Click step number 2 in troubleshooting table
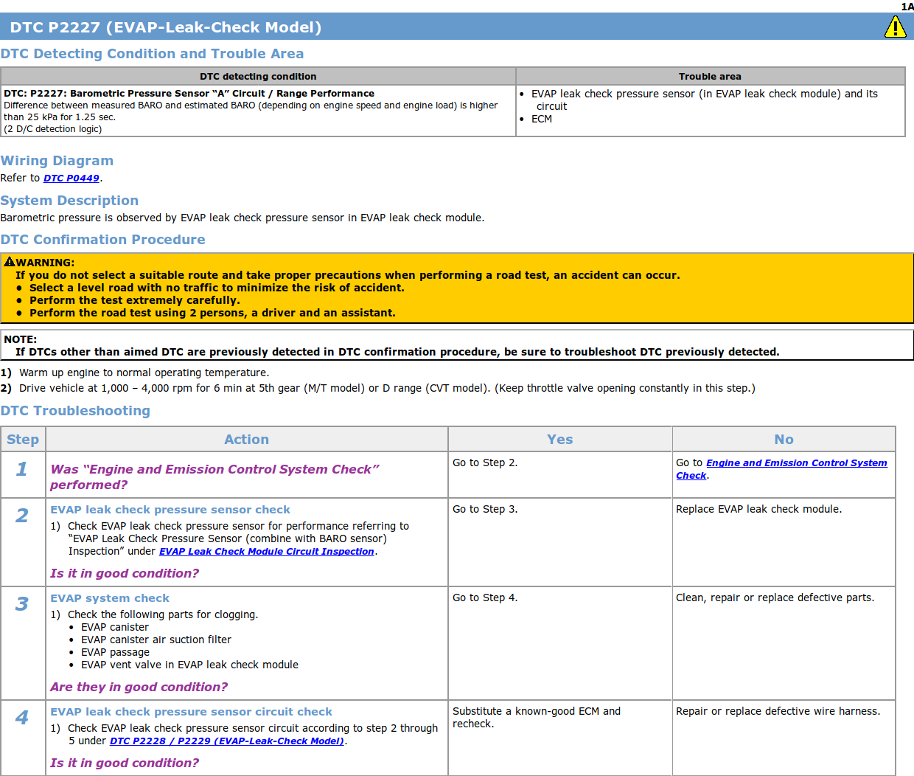914x776 pixels. [22, 516]
